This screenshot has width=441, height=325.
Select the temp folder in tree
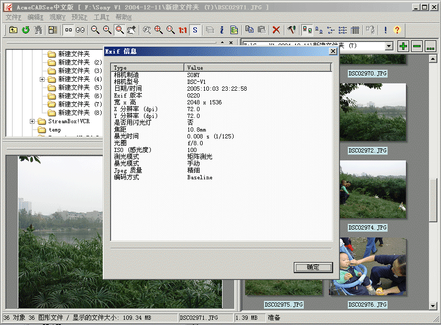54,129
